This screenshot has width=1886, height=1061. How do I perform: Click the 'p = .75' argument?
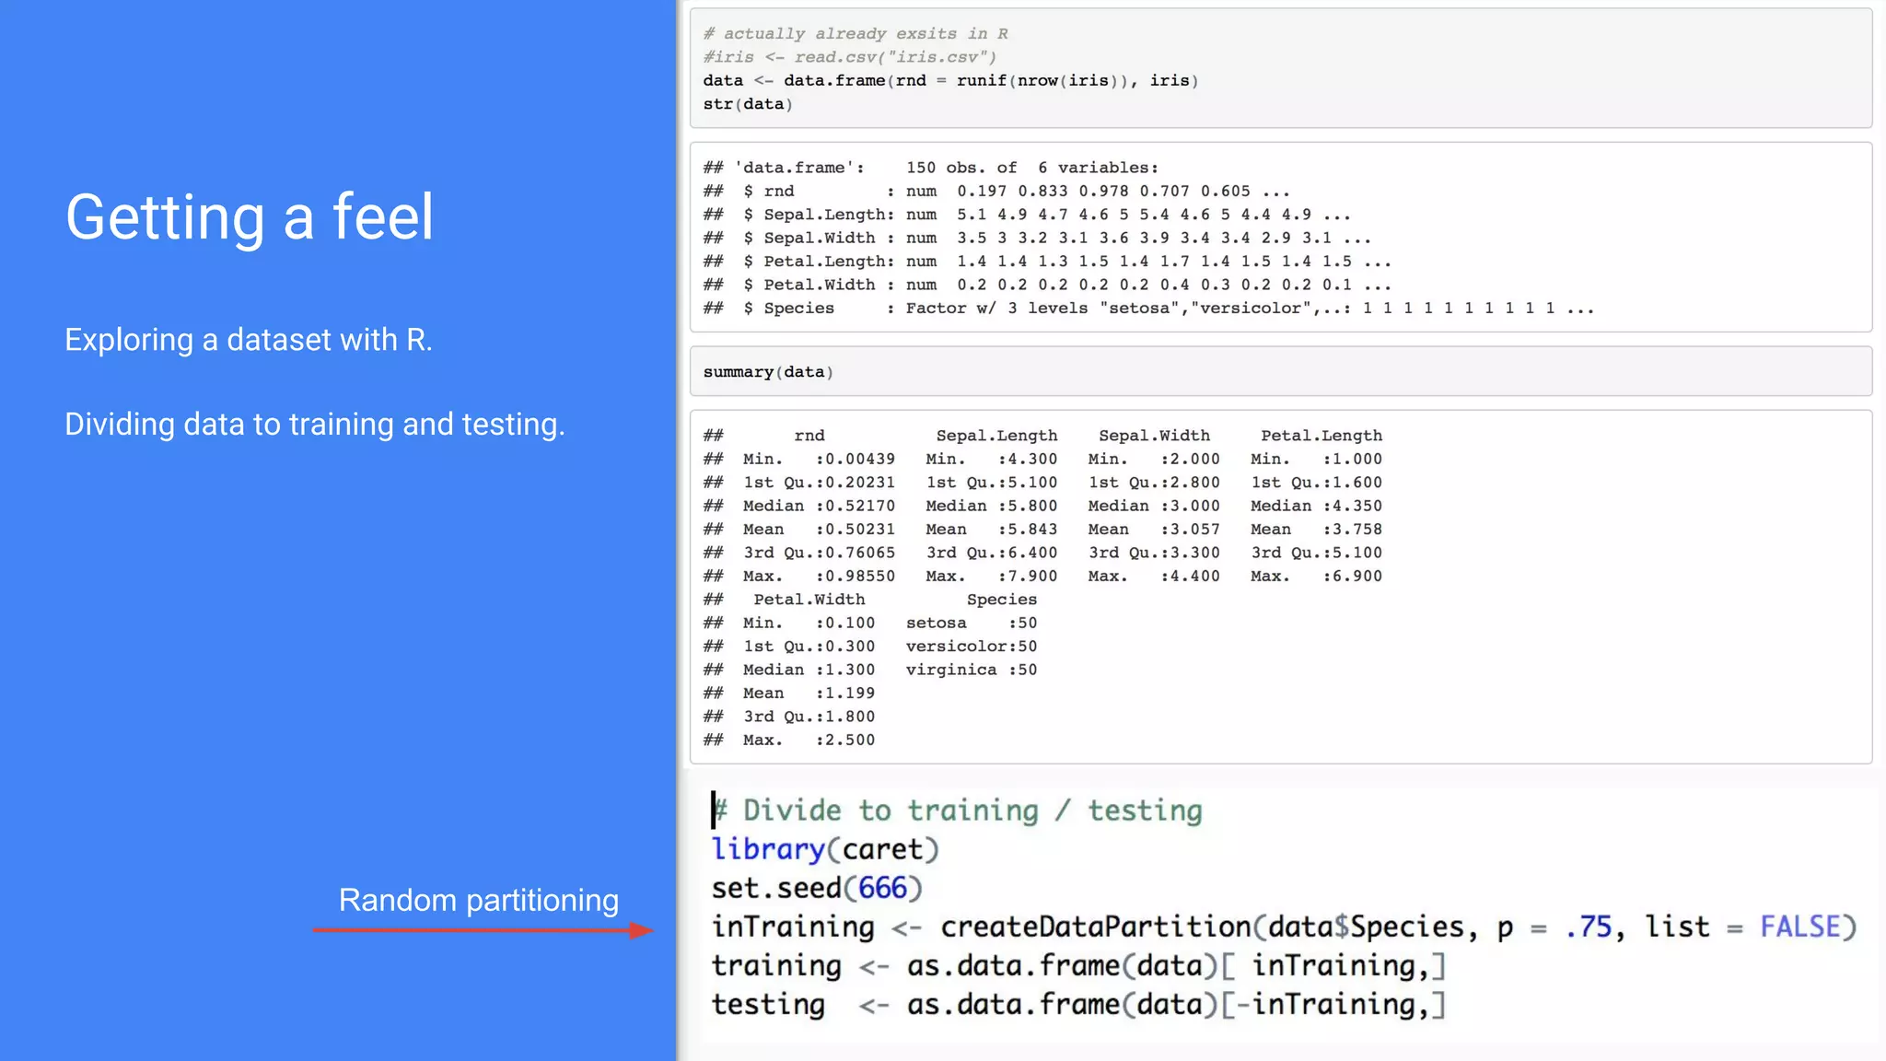(1555, 927)
